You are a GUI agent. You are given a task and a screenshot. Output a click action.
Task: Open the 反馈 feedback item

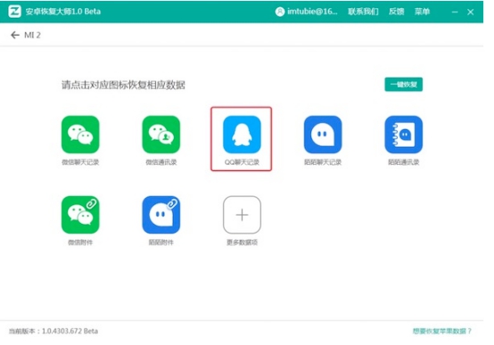(396, 12)
